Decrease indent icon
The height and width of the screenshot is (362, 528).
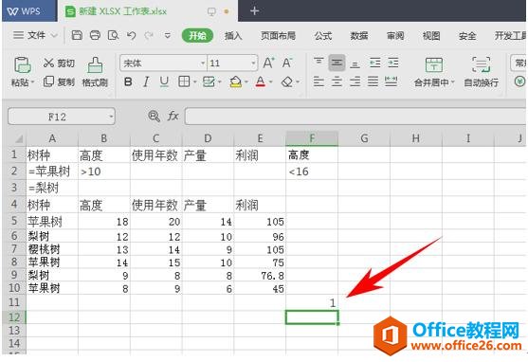point(374,63)
